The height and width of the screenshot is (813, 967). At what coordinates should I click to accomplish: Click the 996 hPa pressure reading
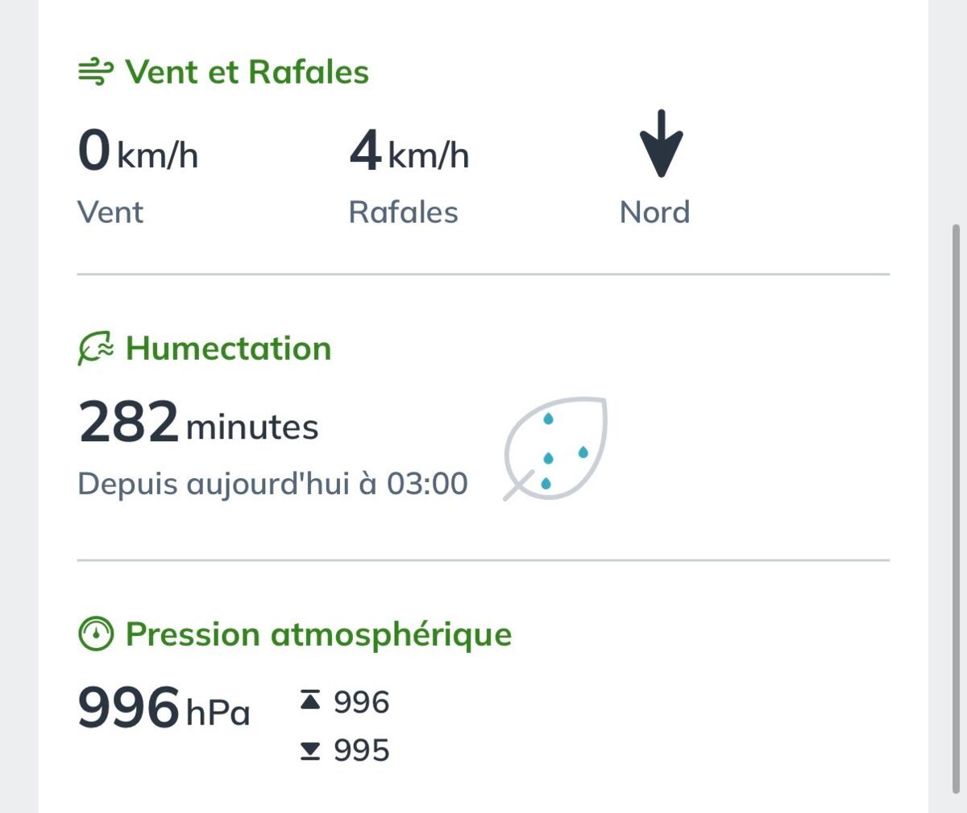pyautogui.click(x=164, y=708)
